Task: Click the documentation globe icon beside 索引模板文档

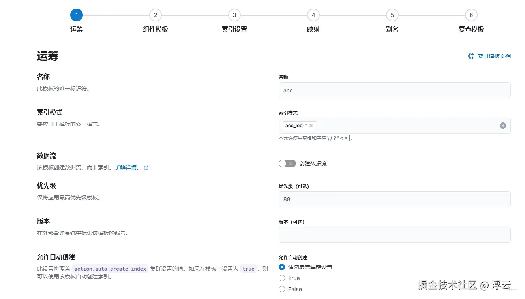Action: click(x=471, y=56)
